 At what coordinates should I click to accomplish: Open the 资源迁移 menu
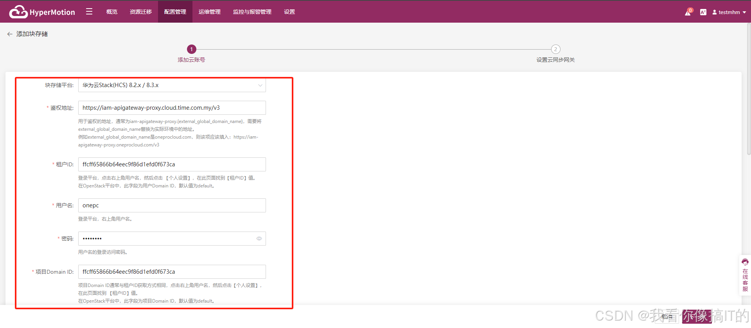pos(141,12)
